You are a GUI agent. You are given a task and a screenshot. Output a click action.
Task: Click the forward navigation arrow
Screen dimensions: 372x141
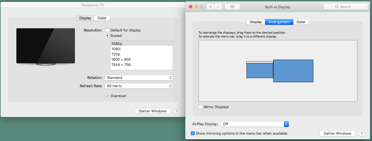pos(218,7)
